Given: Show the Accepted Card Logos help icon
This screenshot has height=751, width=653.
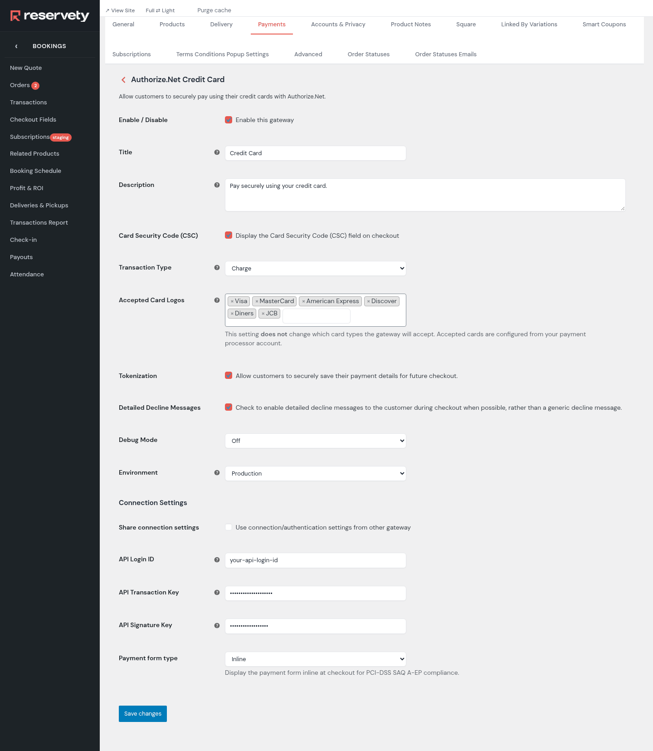Looking at the screenshot, I should point(217,300).
